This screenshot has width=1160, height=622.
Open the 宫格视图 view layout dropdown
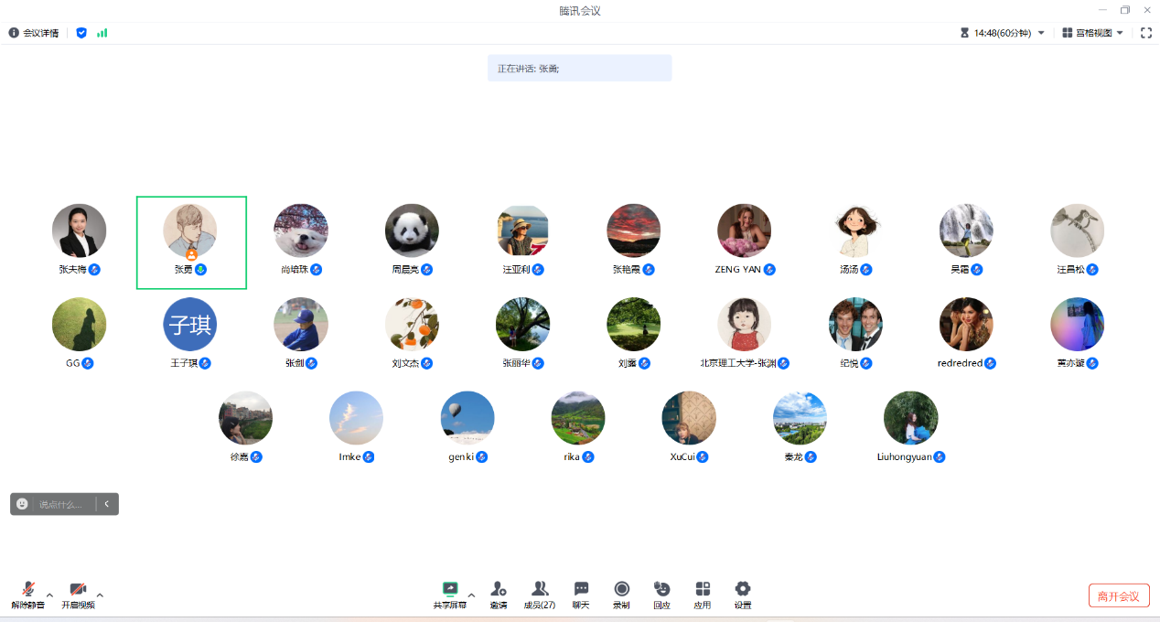point(1093,33)
